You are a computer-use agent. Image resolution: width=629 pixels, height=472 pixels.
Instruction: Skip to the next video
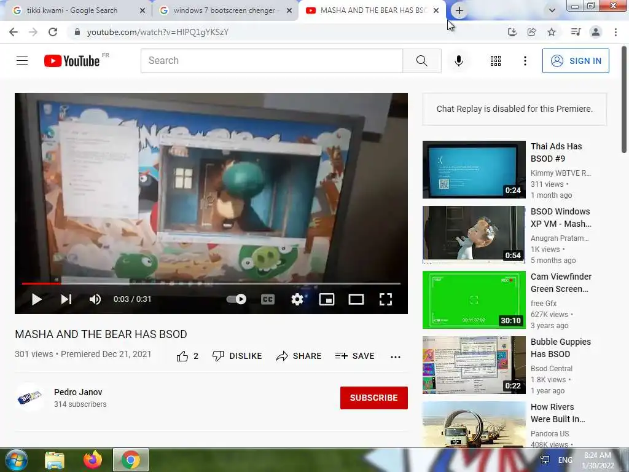click(66, 299)
